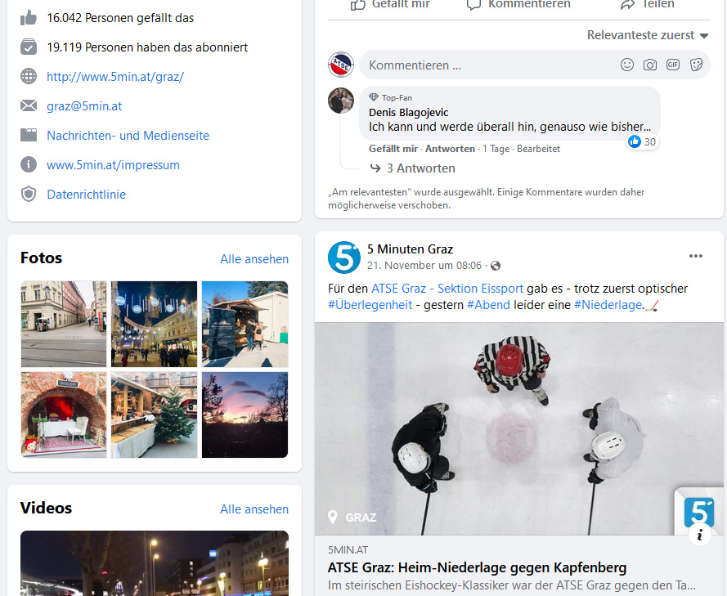Open the hockey face-off article image
Viewport: 727px width, 596px height.
[518, 428]
